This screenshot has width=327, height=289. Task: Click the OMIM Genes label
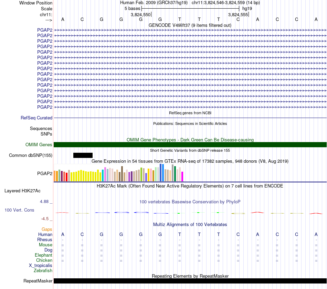(39, 144)
